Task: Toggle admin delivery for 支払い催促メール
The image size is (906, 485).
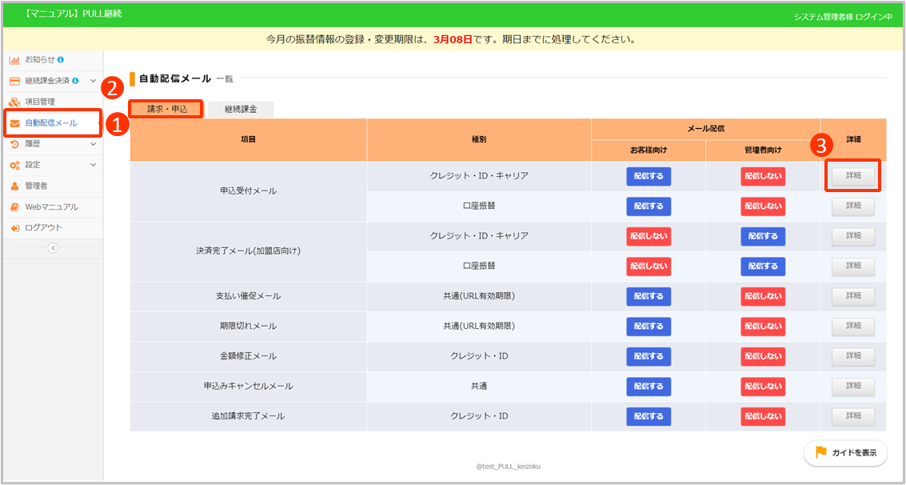Action: [763, 296]
